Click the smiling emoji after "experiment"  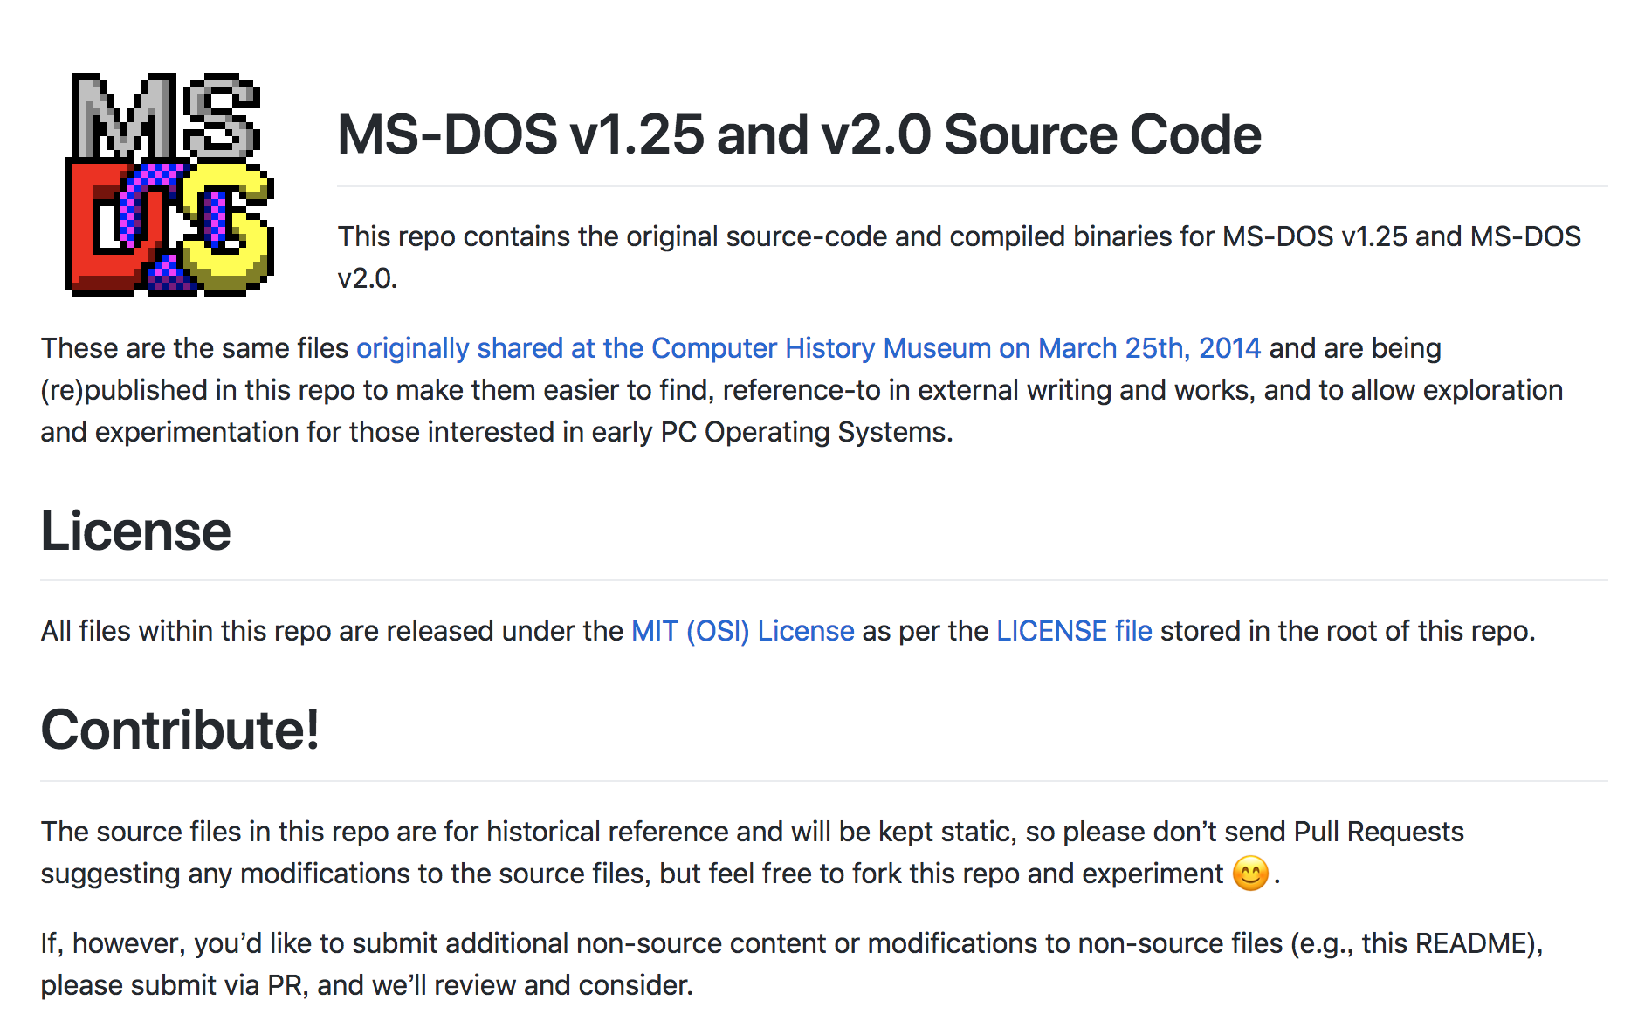[1250, 874]
